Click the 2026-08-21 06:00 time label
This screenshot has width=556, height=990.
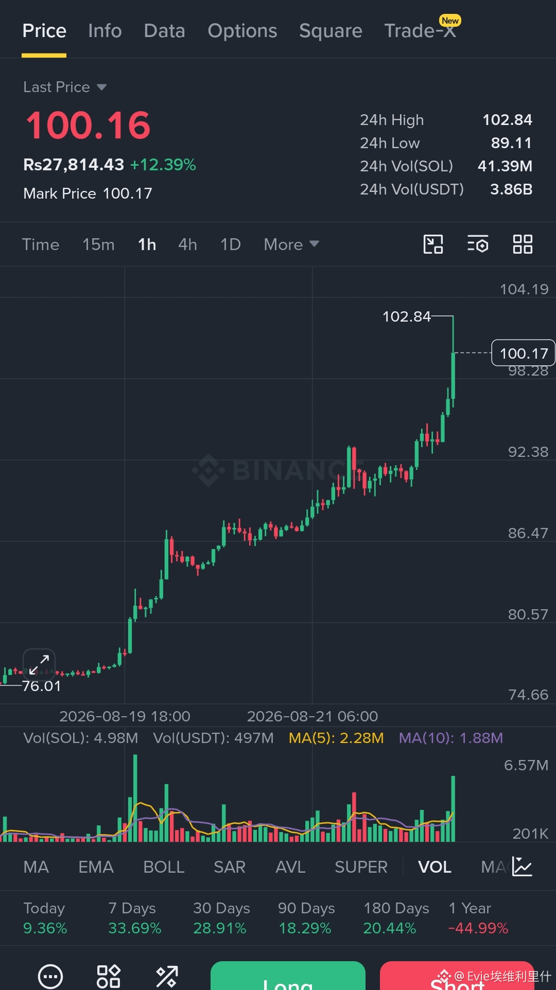(x=312, y=716)
